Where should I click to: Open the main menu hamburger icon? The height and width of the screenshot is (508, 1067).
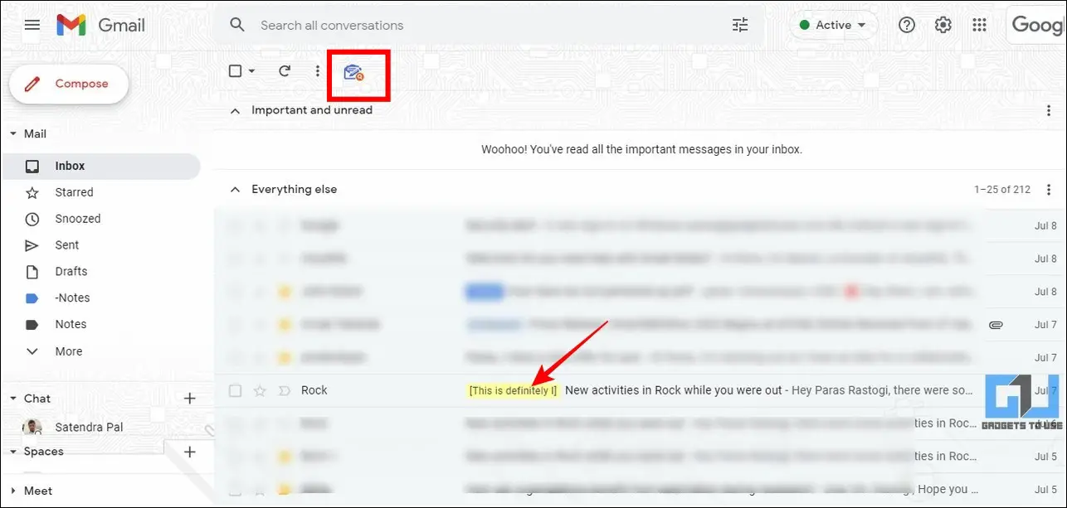coord(32,25)
